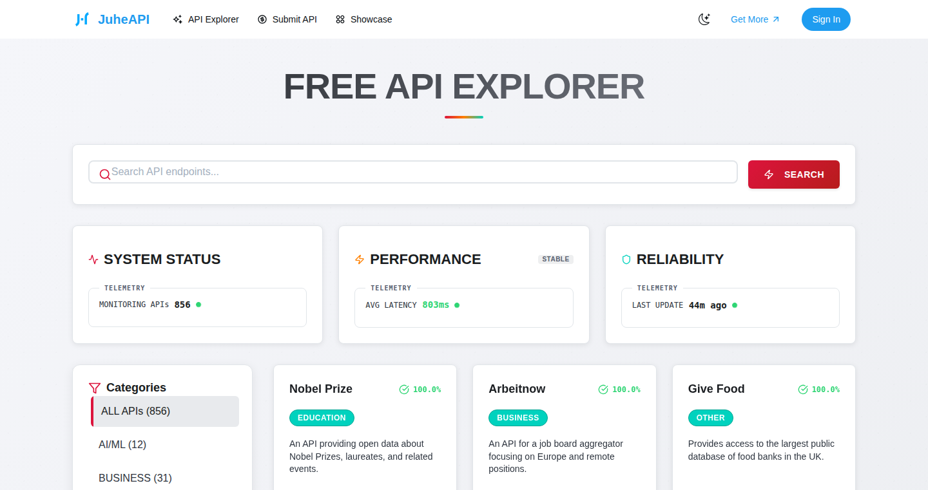Click the Performance lightning bolt icon
Viewport: 928px width, 490px height.
[x=360, y=259]
